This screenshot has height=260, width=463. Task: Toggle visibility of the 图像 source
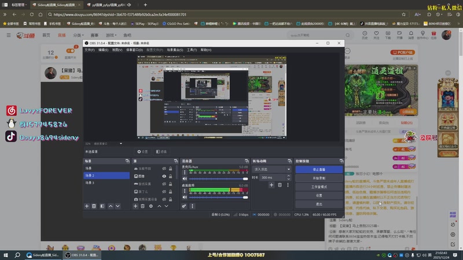coord(164,176)
